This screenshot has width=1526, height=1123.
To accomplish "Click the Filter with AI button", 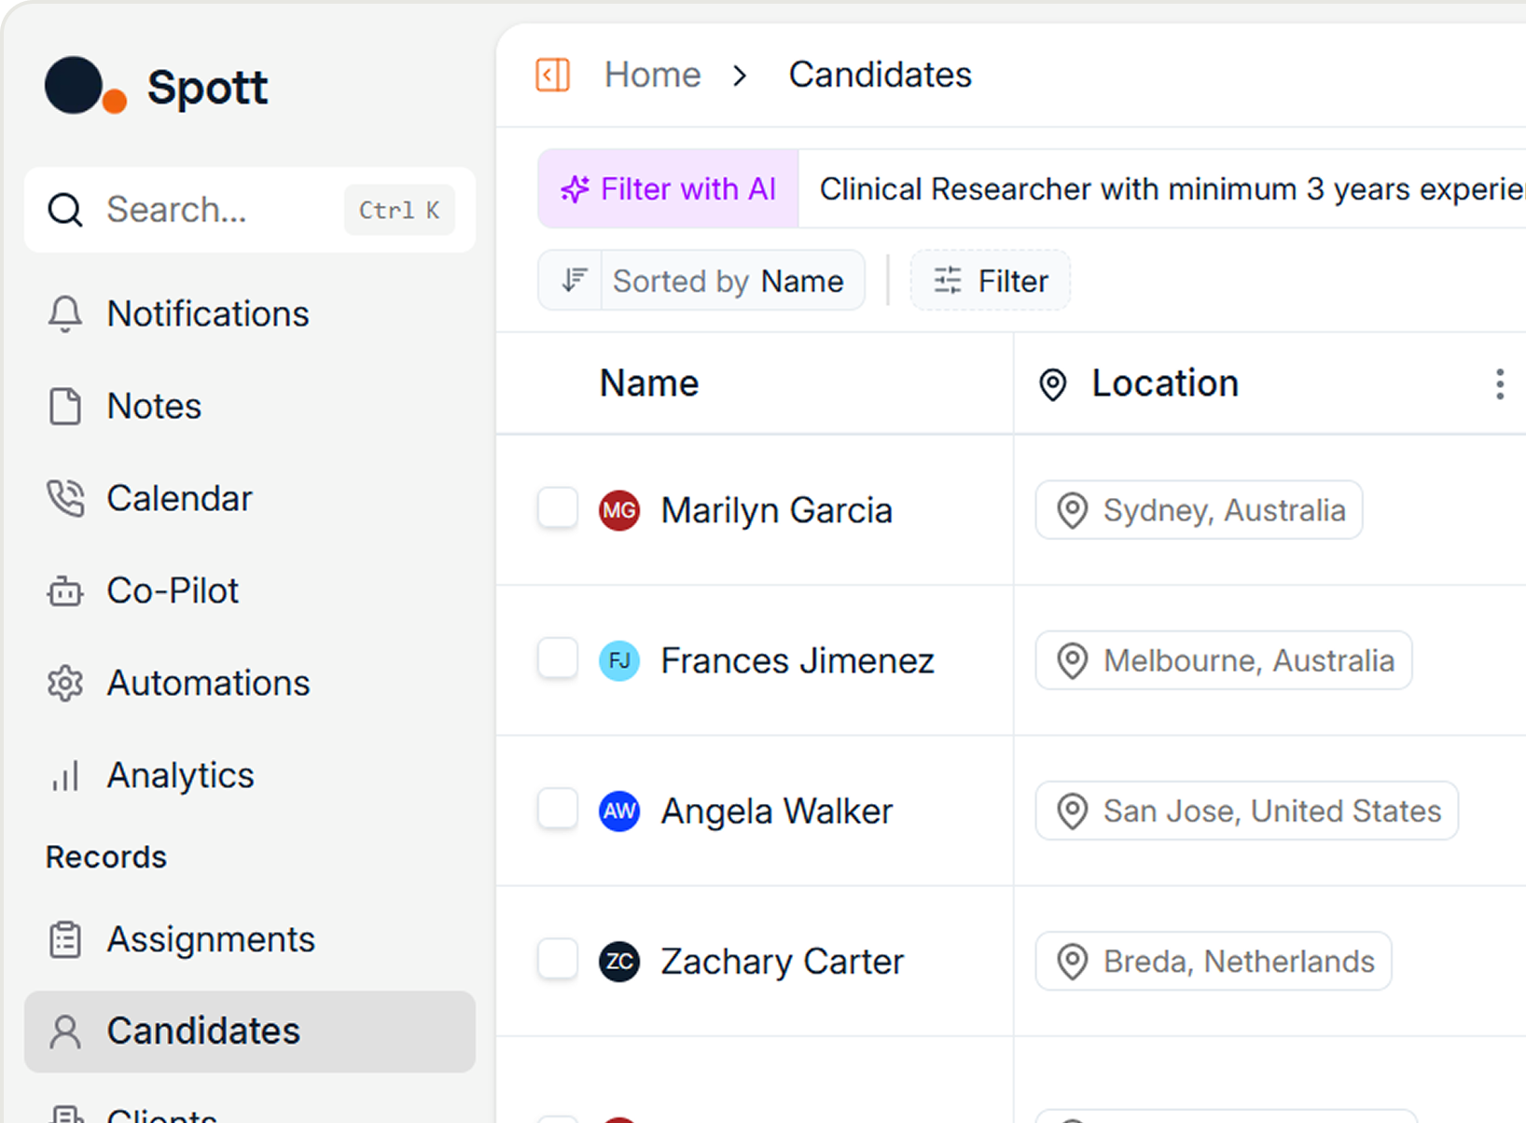I will (667, 188).
